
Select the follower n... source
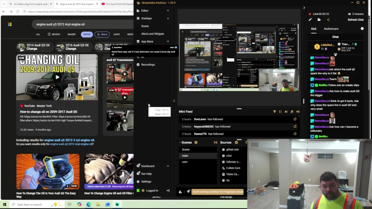point(233,162)
